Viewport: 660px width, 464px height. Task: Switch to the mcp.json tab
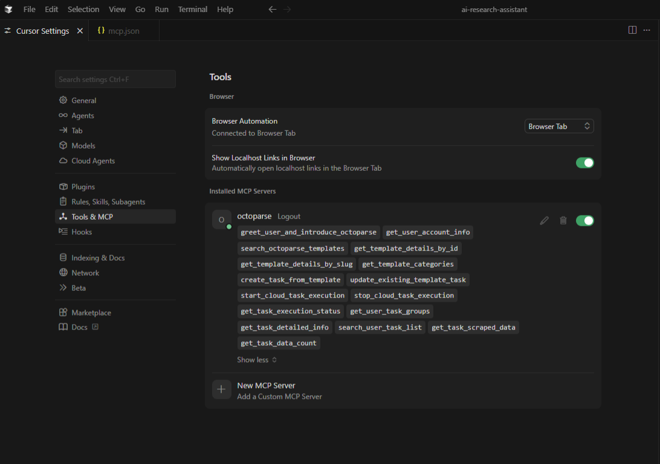[x=123, y=29]
